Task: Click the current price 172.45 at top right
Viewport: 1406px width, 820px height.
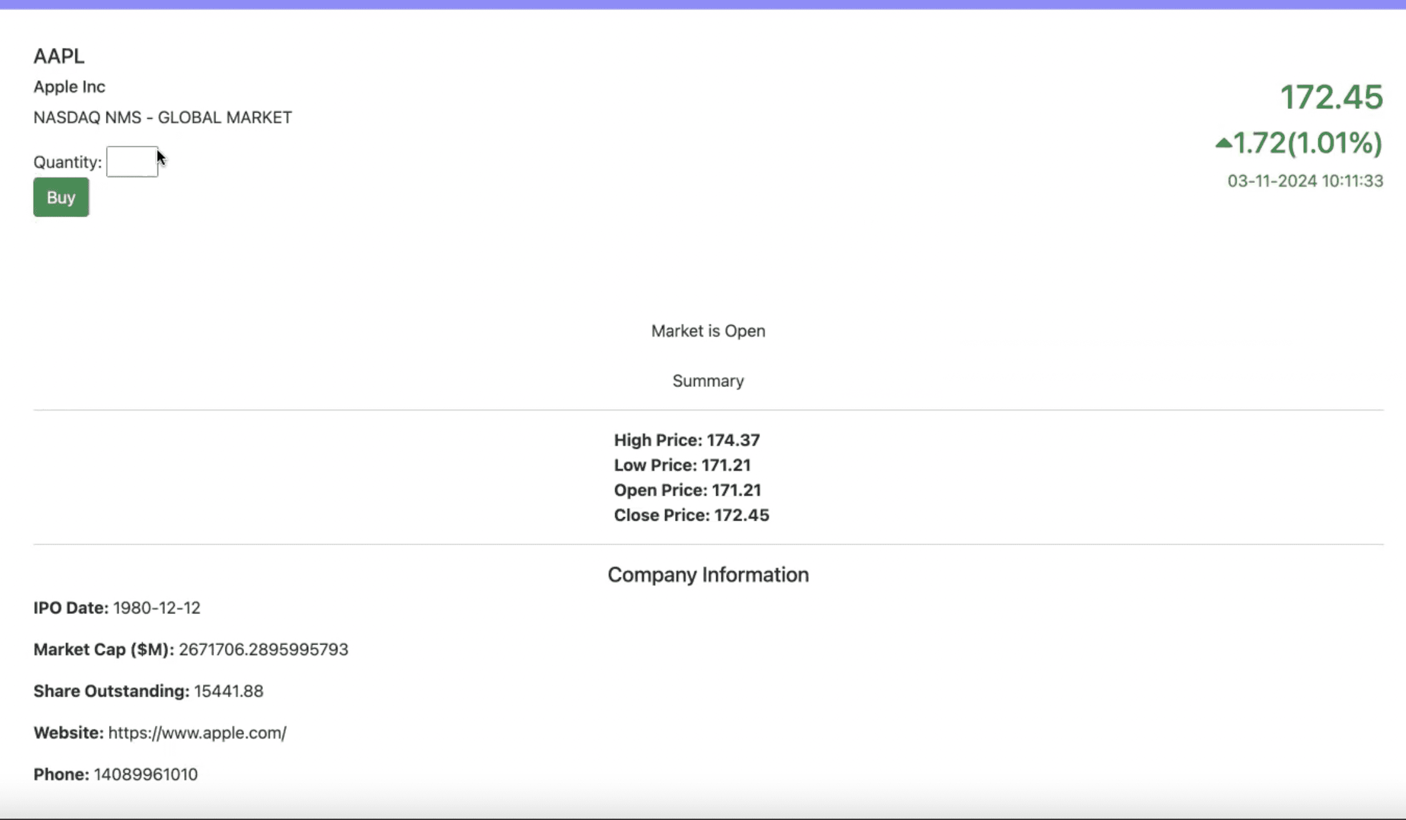Action: [x=1331, y=97]
